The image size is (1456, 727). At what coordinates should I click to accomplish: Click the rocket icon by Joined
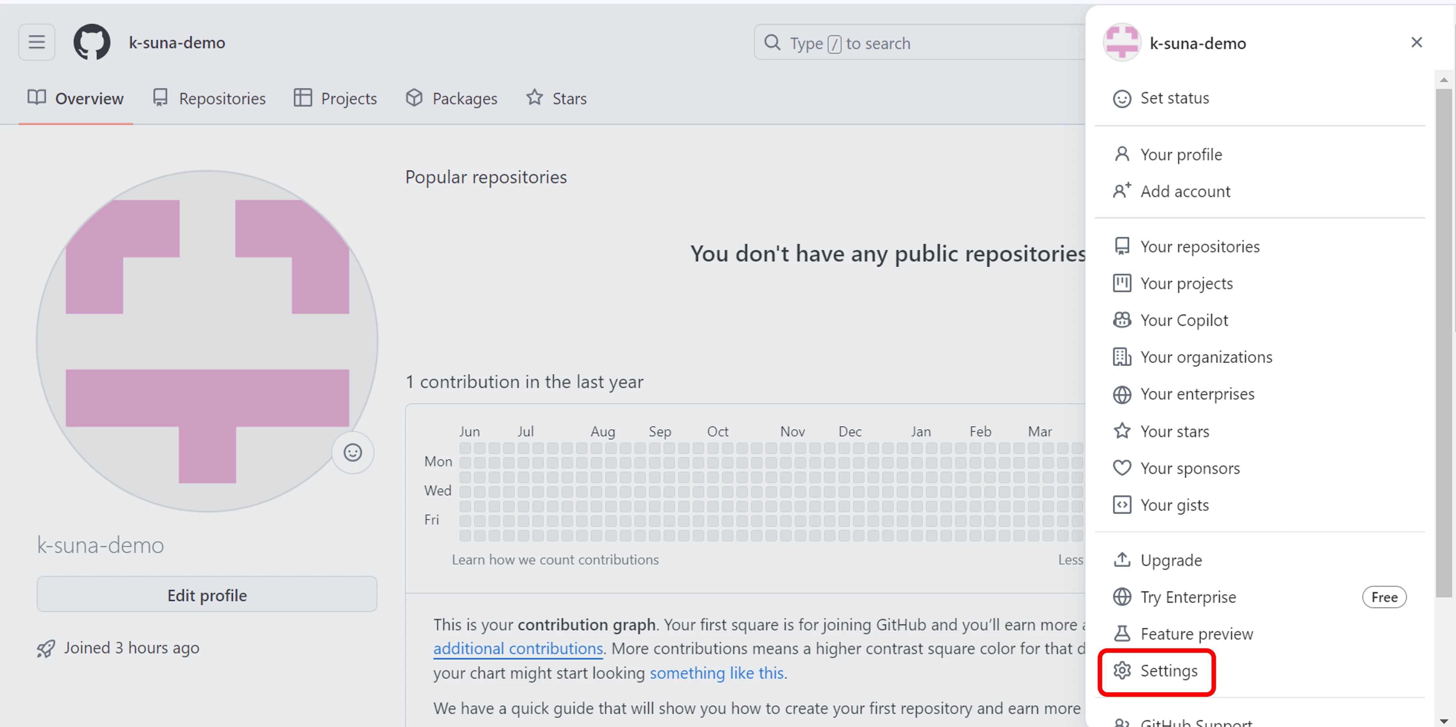46,649
